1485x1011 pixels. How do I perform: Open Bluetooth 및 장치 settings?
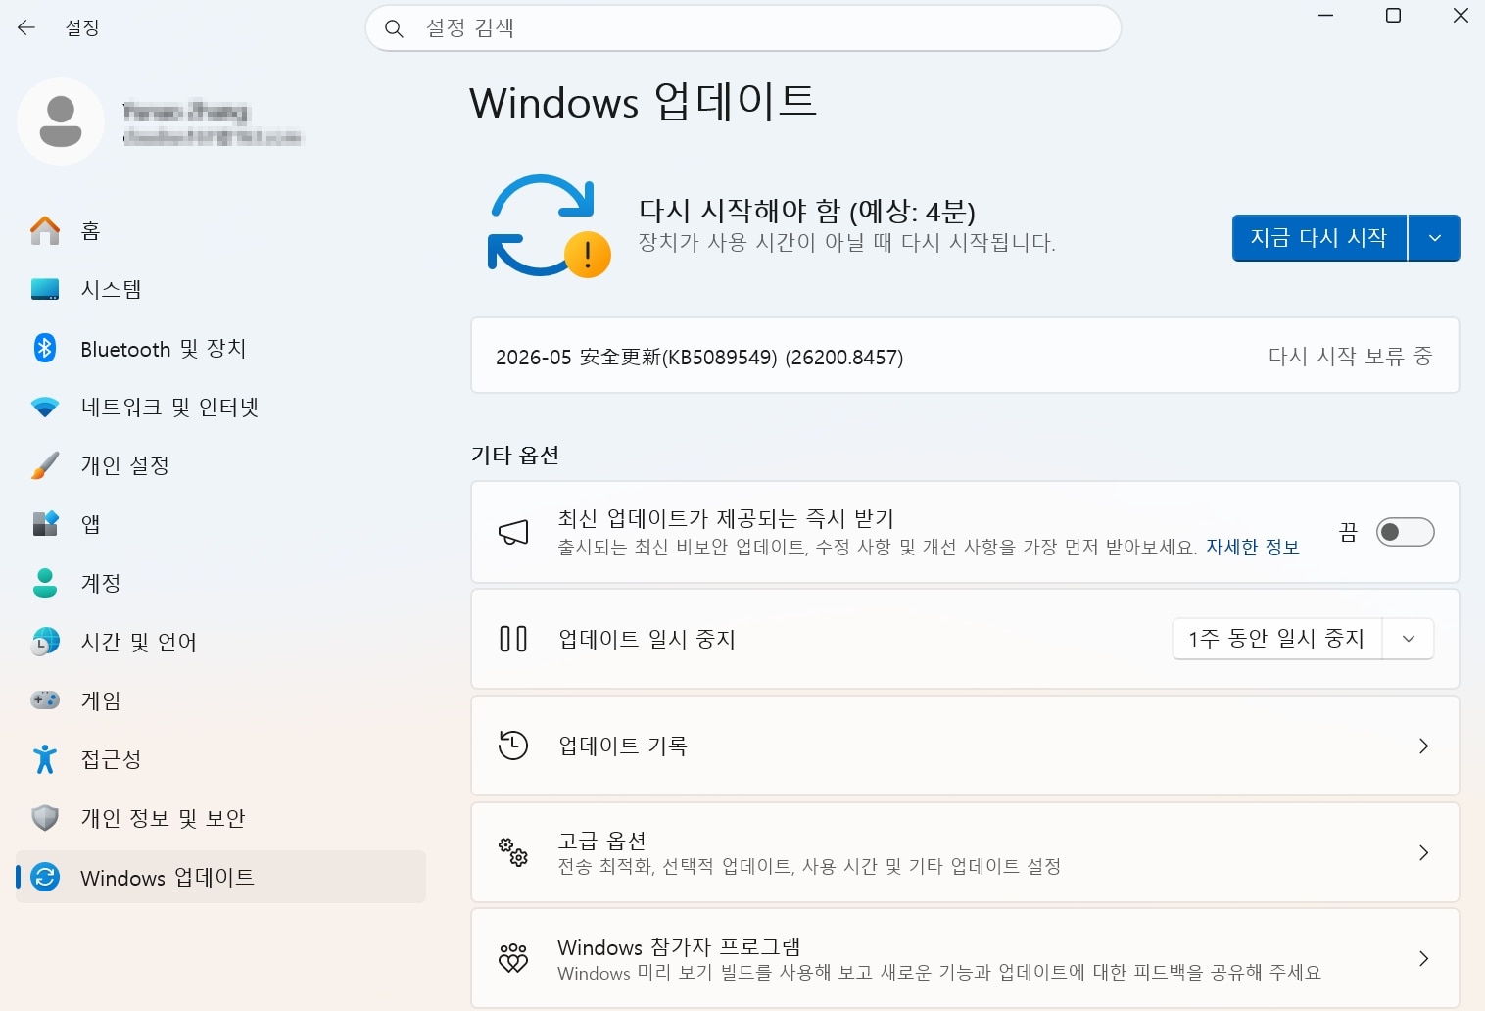(221, 348)
